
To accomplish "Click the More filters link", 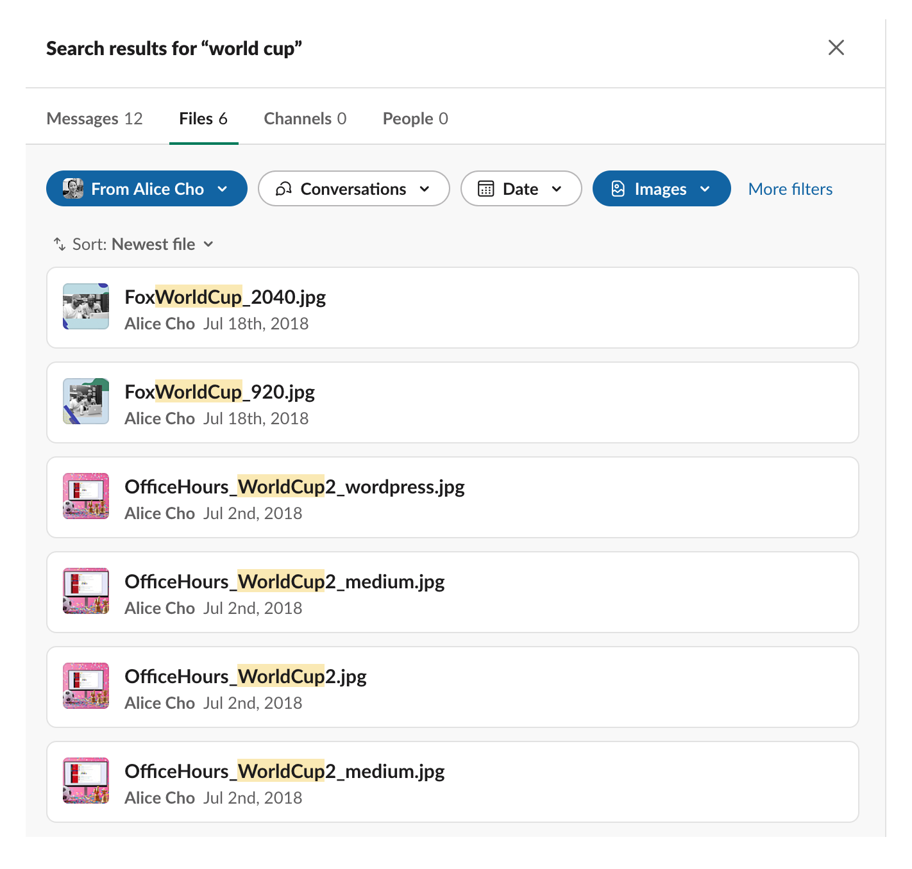I will (790, 189).
